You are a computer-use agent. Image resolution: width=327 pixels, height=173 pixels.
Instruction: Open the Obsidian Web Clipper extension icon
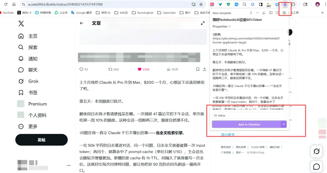click(x=285, y=4)
